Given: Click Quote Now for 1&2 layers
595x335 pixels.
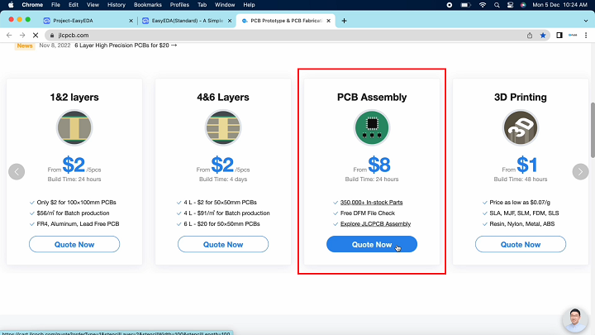Looking at the screenshot, I should (74, 244).
